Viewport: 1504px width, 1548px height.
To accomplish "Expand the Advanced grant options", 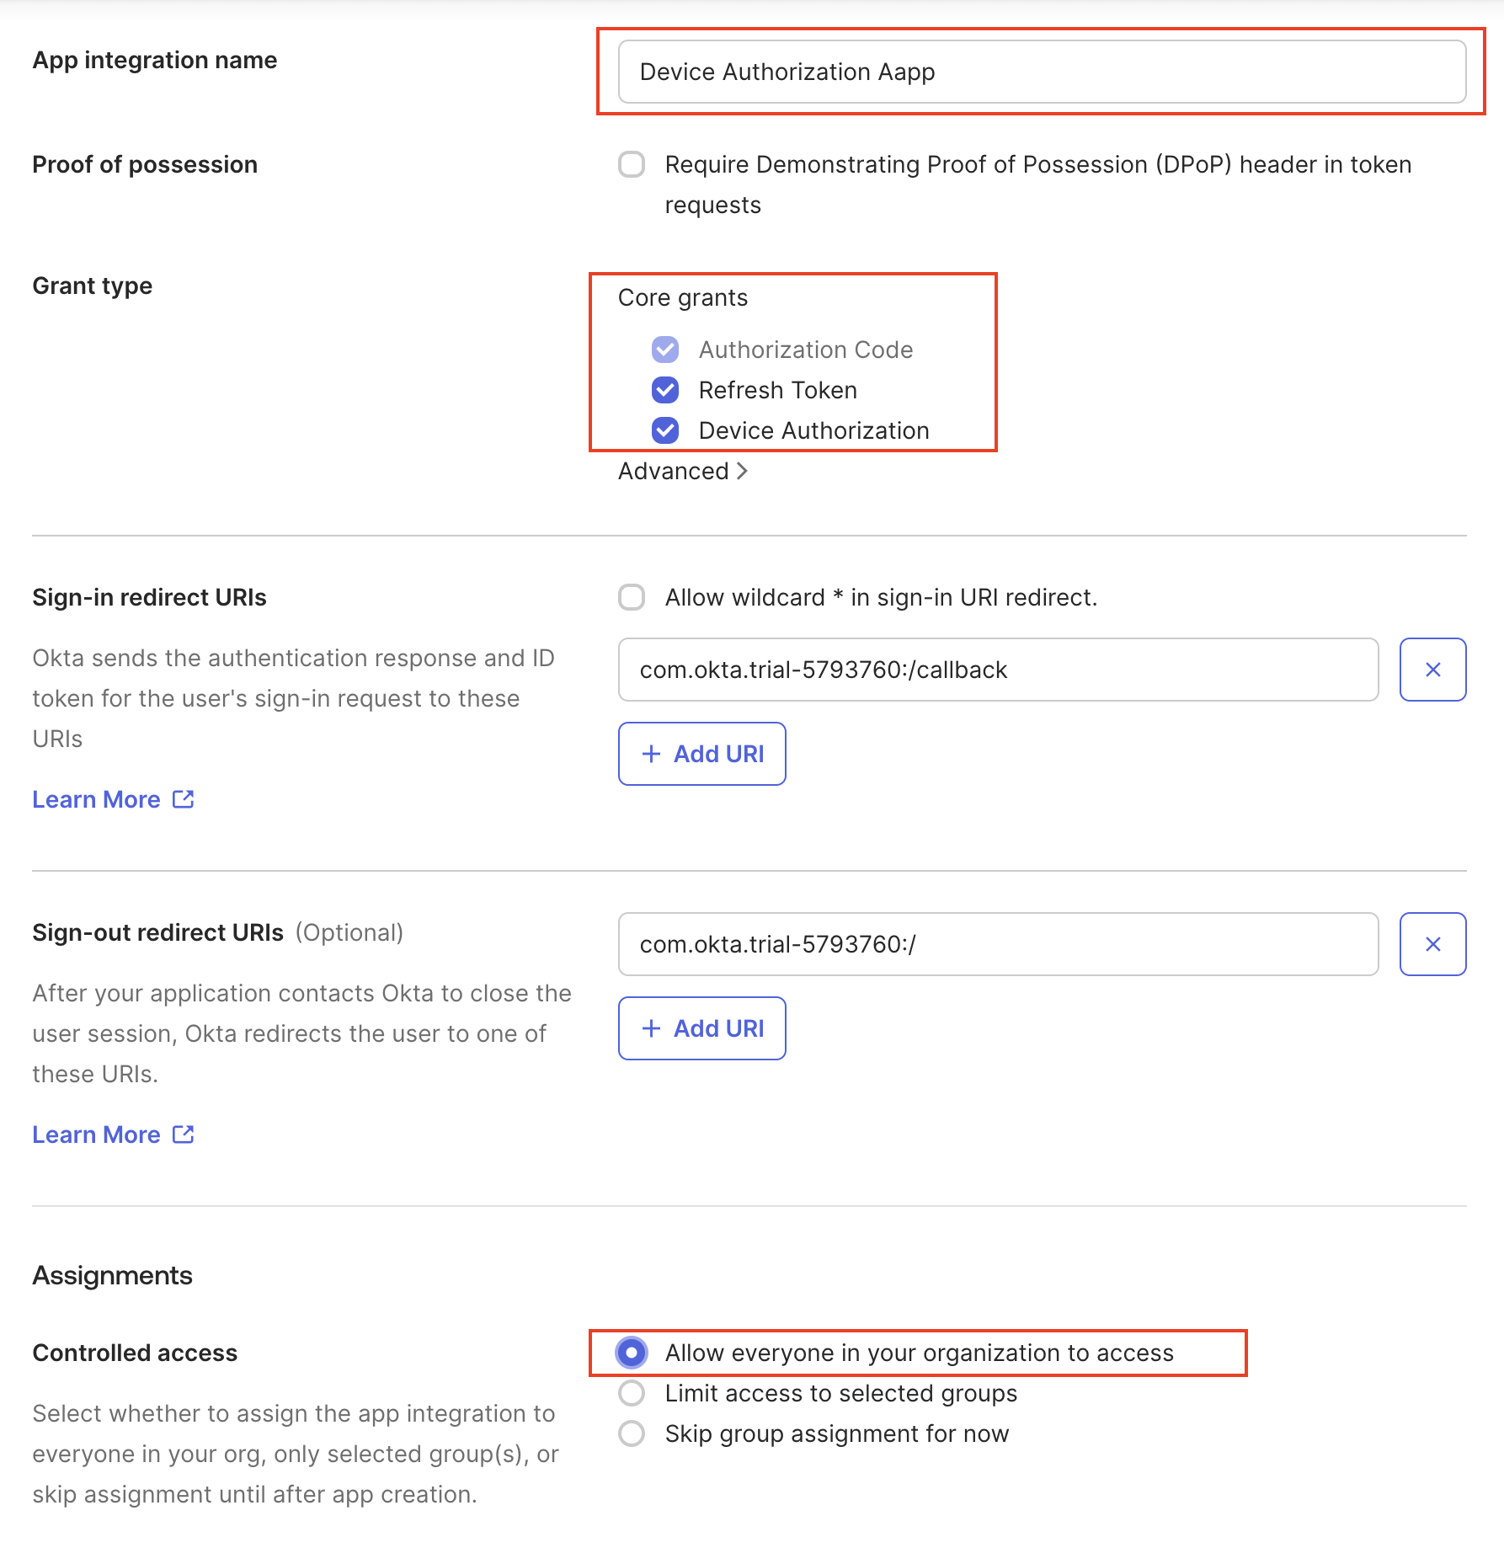I will 682,471.
